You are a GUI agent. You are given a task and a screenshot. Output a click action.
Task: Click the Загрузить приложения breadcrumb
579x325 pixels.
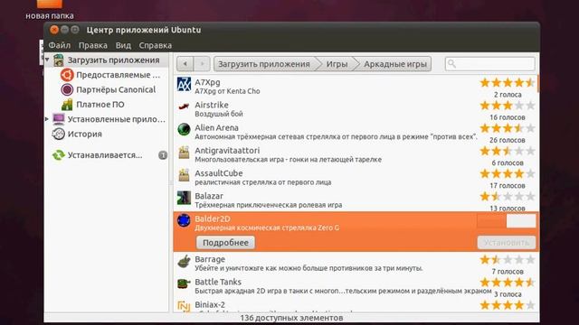(x=263, y=64)
